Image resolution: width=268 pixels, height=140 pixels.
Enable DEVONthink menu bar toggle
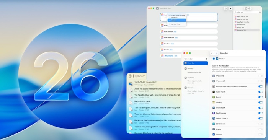pos(260,124)
